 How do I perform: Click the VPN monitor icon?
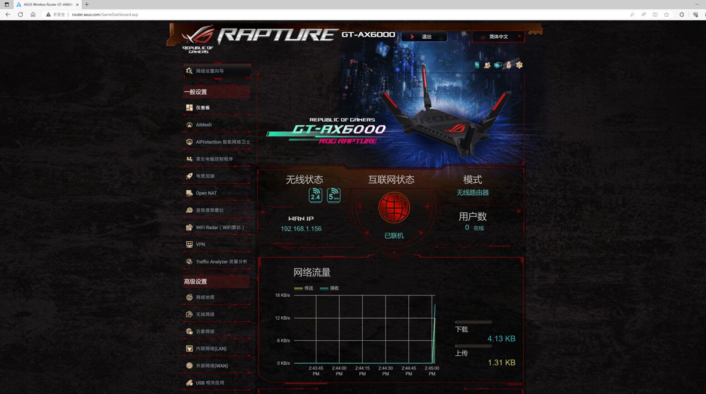coord(189,244)
